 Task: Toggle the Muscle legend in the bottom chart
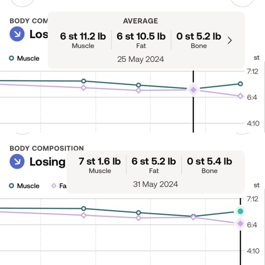[24, 186]
